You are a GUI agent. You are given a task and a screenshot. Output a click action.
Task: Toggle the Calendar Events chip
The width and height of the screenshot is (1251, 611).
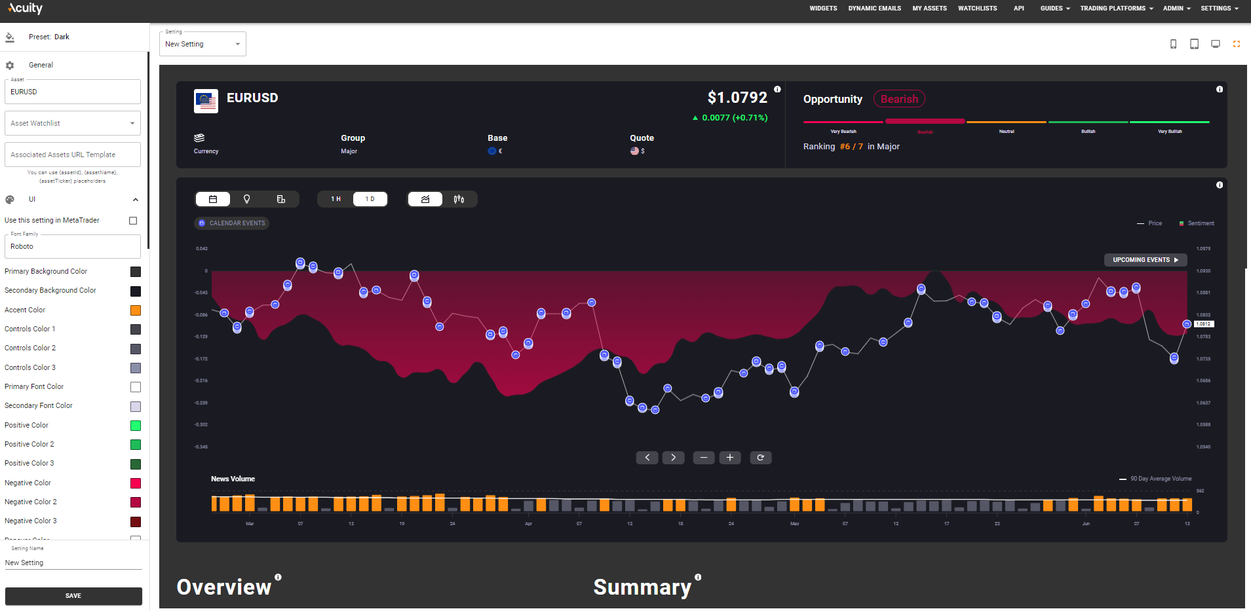232,223
